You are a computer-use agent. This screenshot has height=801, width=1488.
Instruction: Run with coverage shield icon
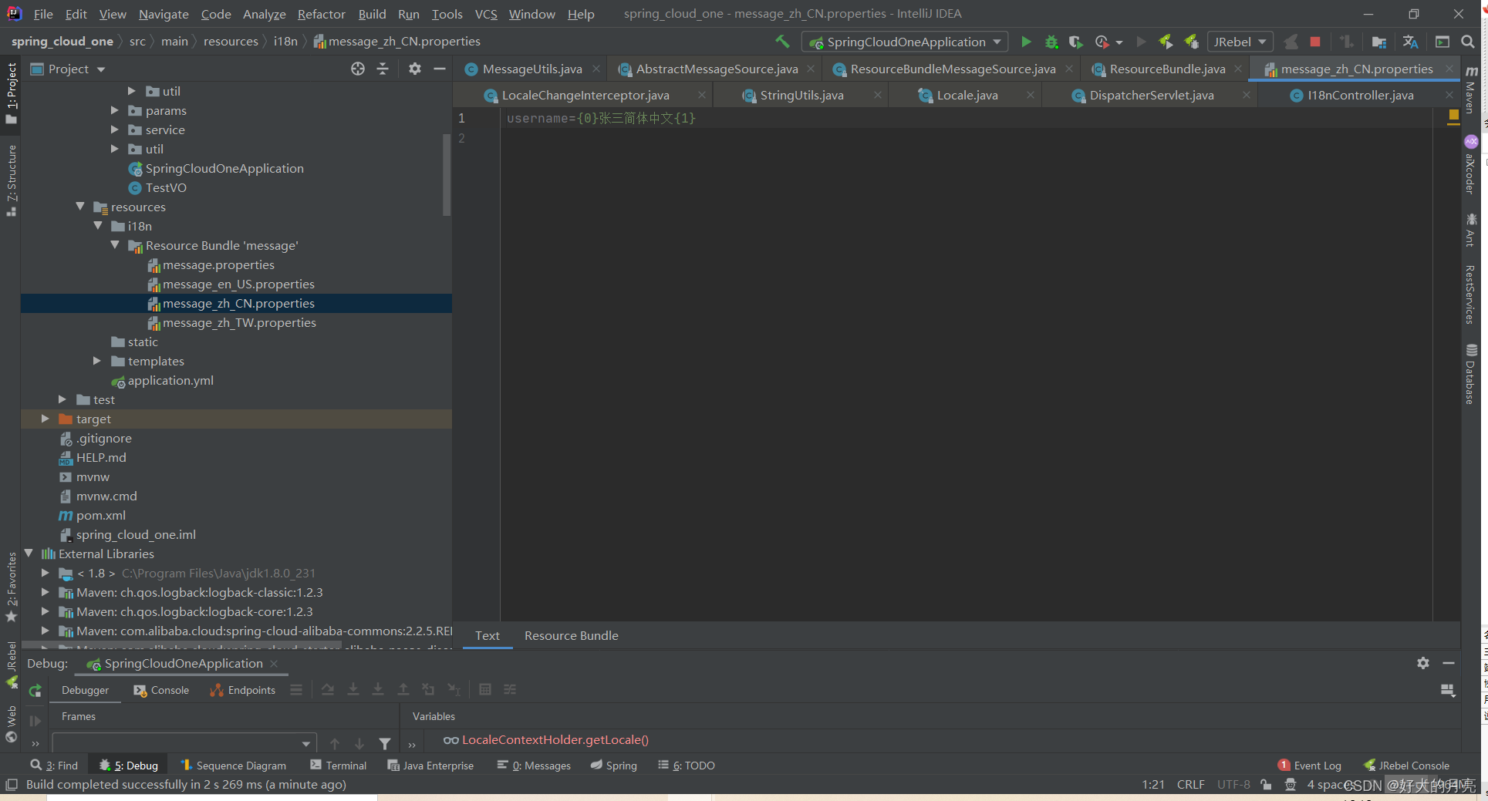[1075, 42]
